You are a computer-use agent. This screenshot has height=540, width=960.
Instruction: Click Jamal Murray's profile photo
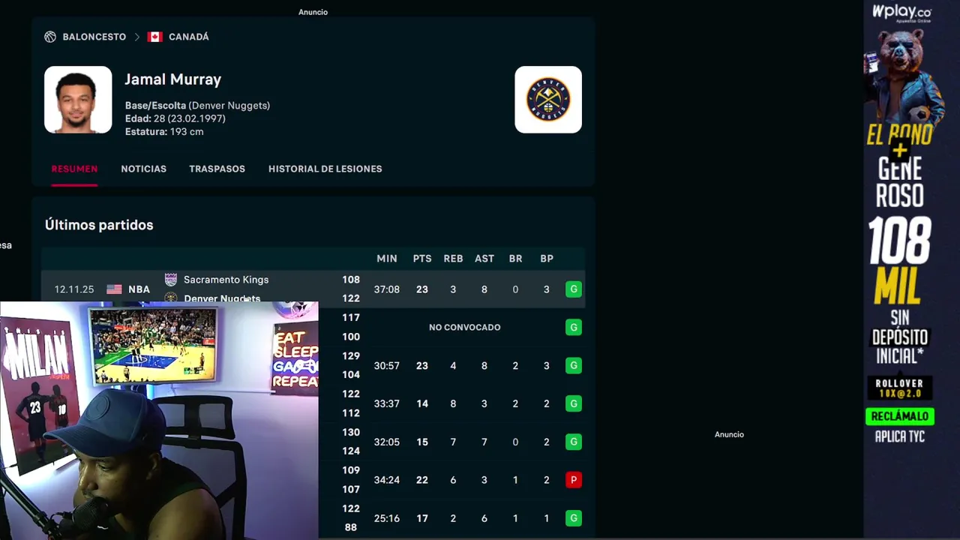coord(78,100)
